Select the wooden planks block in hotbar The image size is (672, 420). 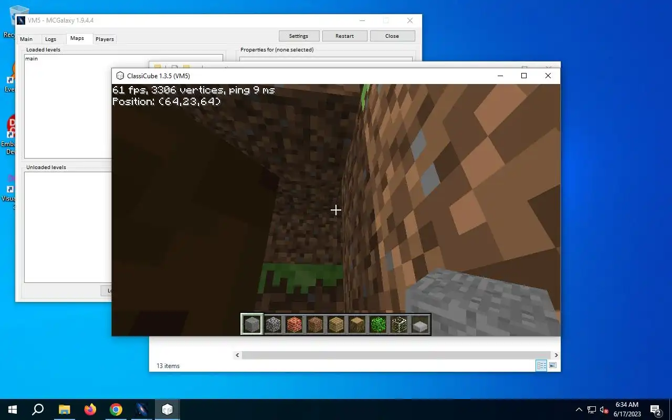pos(336,324)
